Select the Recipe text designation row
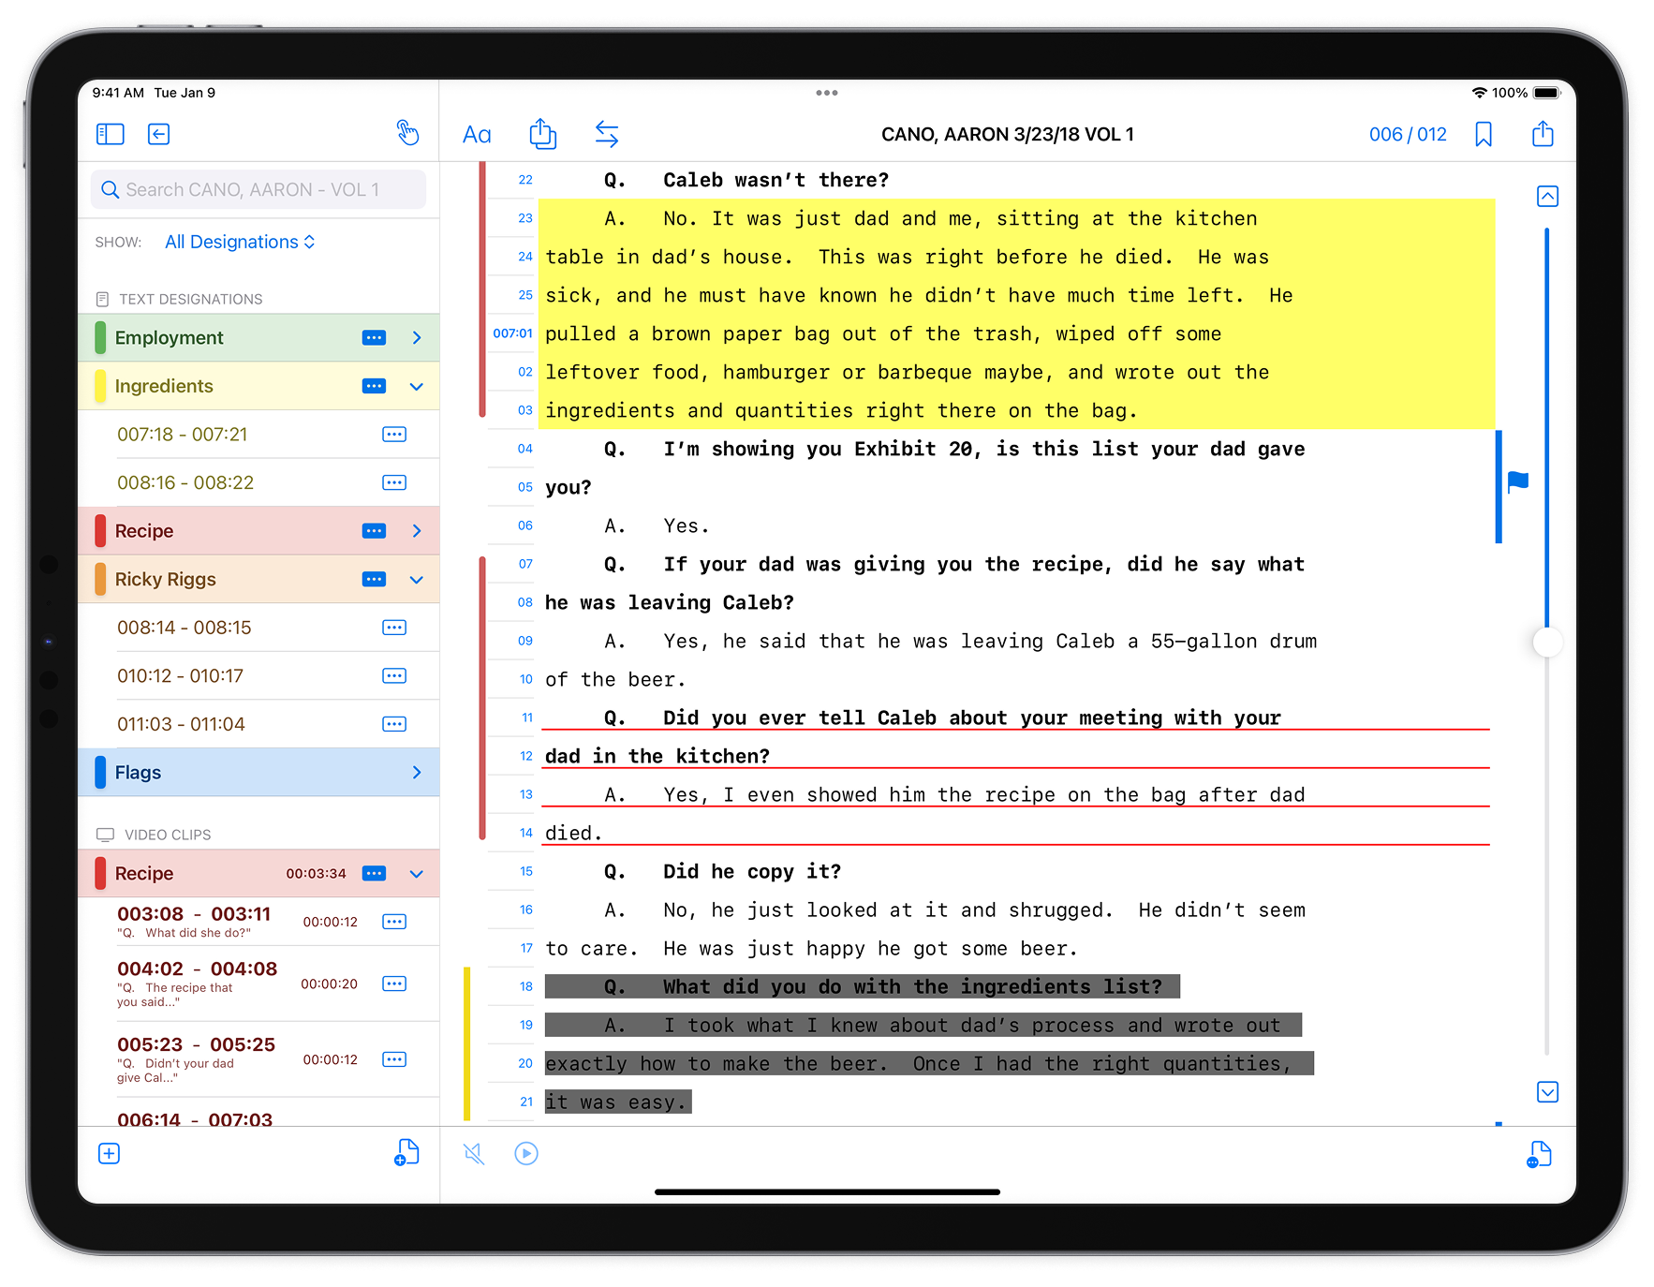 point(225,531)
